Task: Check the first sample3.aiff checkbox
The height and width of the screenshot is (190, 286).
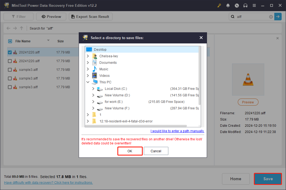Action: coord(10,70)
